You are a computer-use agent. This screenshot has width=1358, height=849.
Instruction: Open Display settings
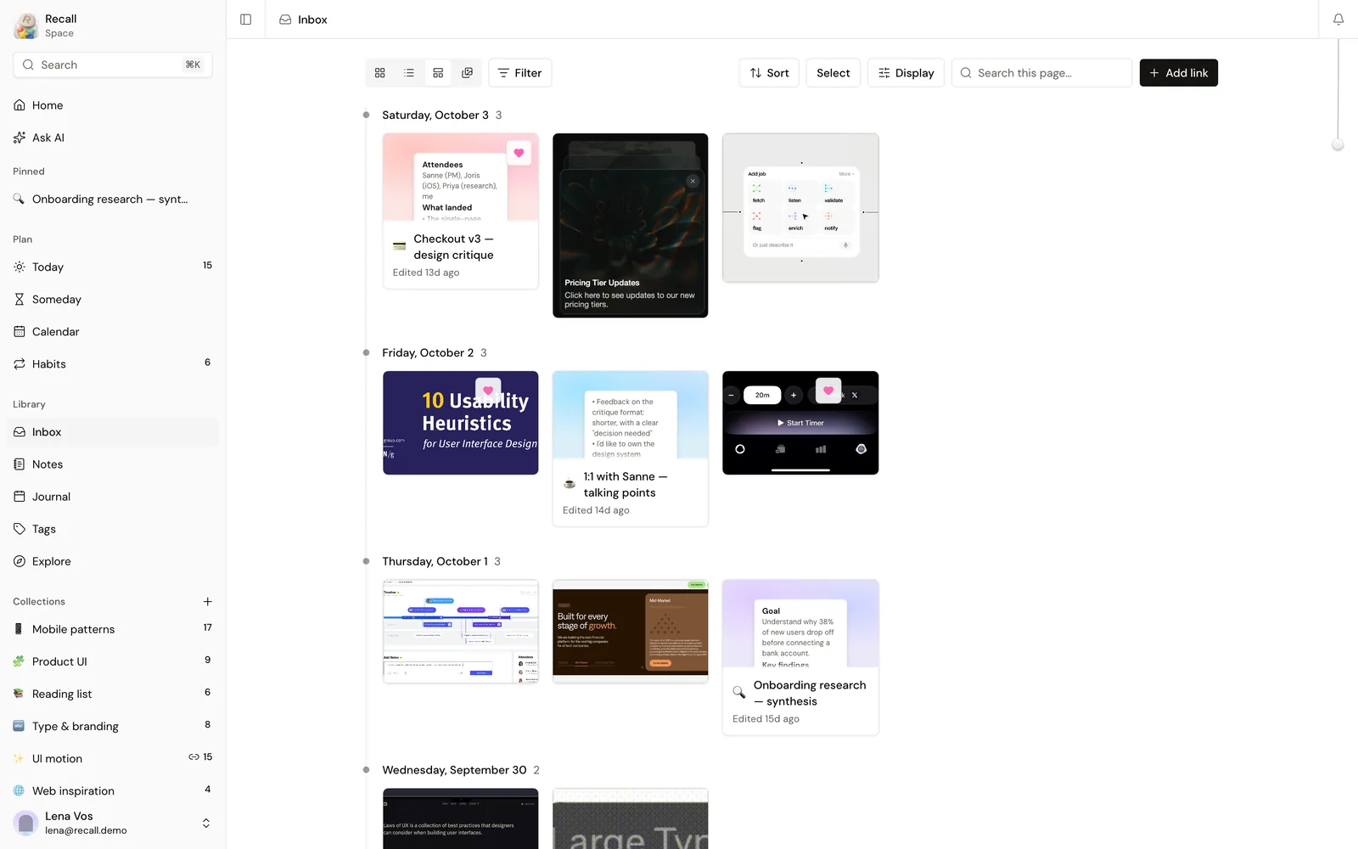(x=906, y=73)
